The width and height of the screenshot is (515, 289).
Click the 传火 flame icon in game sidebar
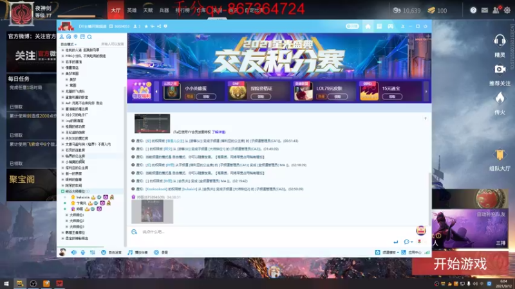tap(500, 98)
